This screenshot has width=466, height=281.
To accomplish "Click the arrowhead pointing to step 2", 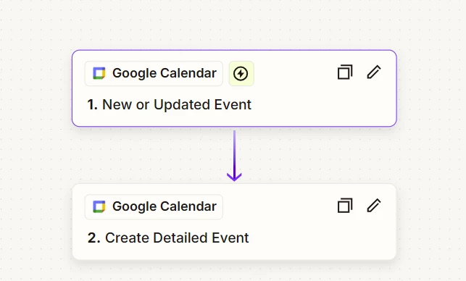I will (x=234, y=177).
